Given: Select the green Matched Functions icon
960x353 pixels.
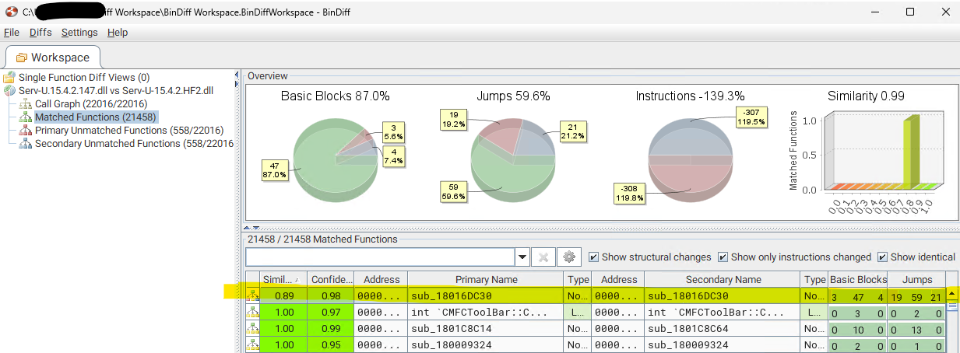Looking at the screenshot, I should [x=25, y=117].
